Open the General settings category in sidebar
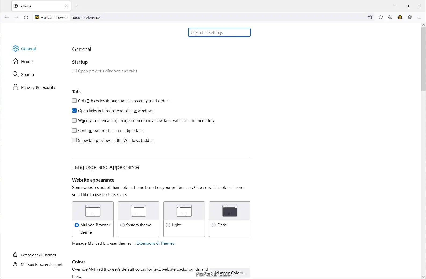Screen dimensions: 426x279 click(x=24, y=49)
